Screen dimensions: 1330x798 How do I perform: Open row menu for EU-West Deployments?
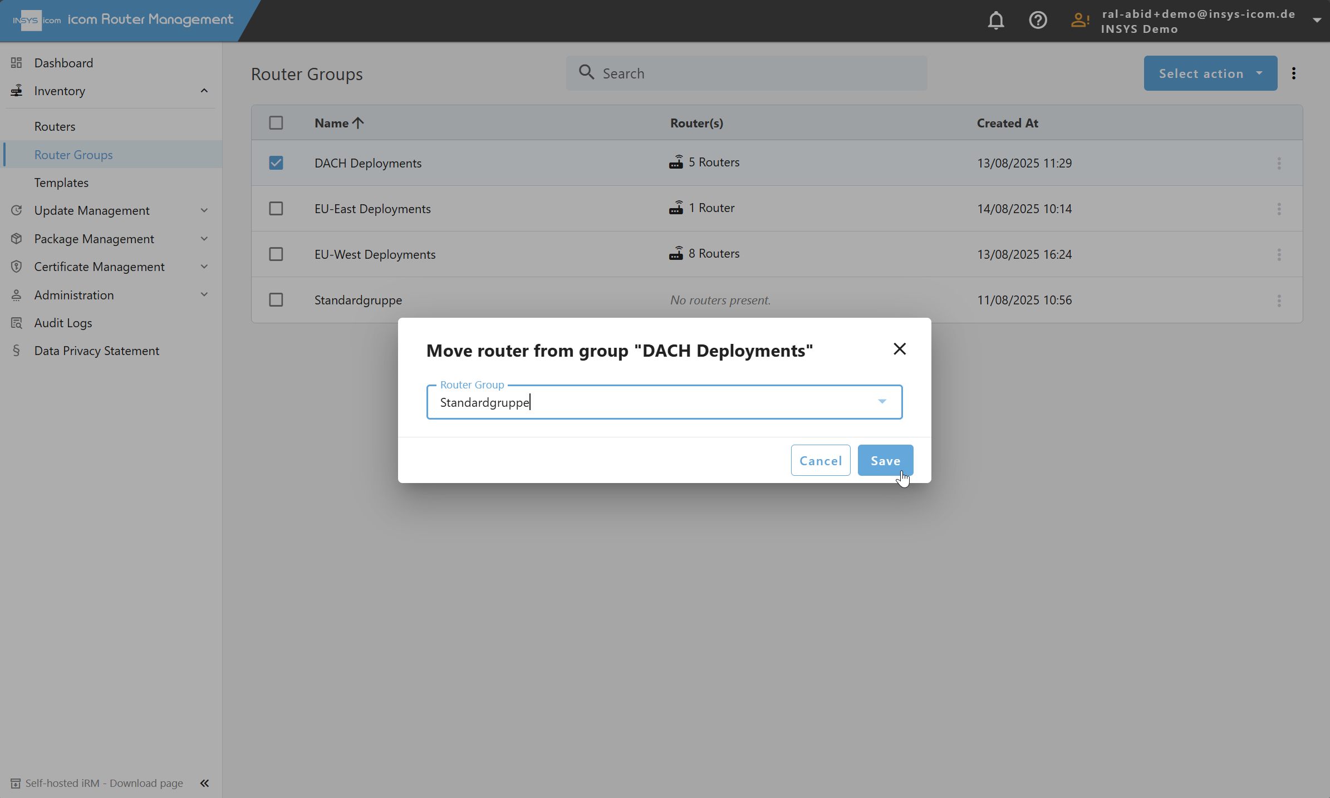click(1279, 254)
